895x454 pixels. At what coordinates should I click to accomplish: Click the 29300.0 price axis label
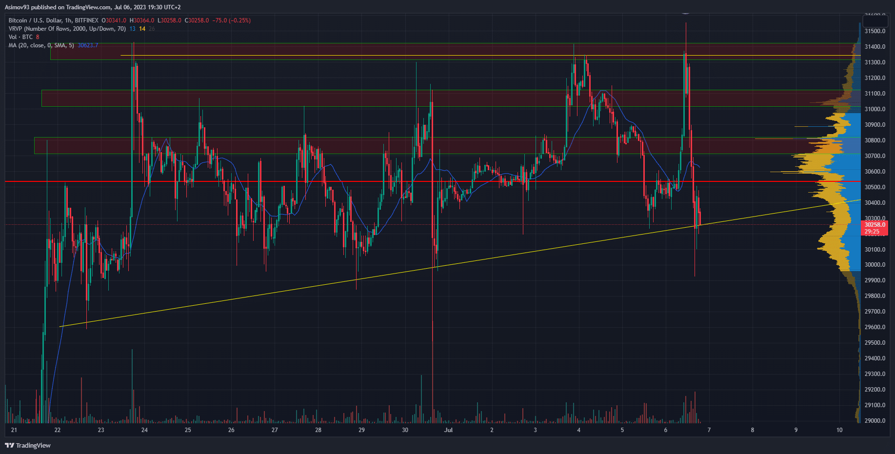pos(875,374)
